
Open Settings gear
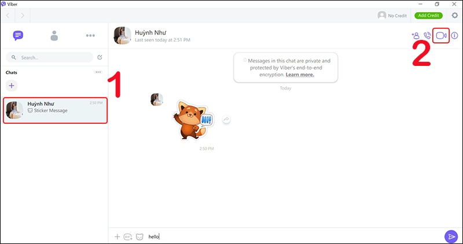click(455, 16)
